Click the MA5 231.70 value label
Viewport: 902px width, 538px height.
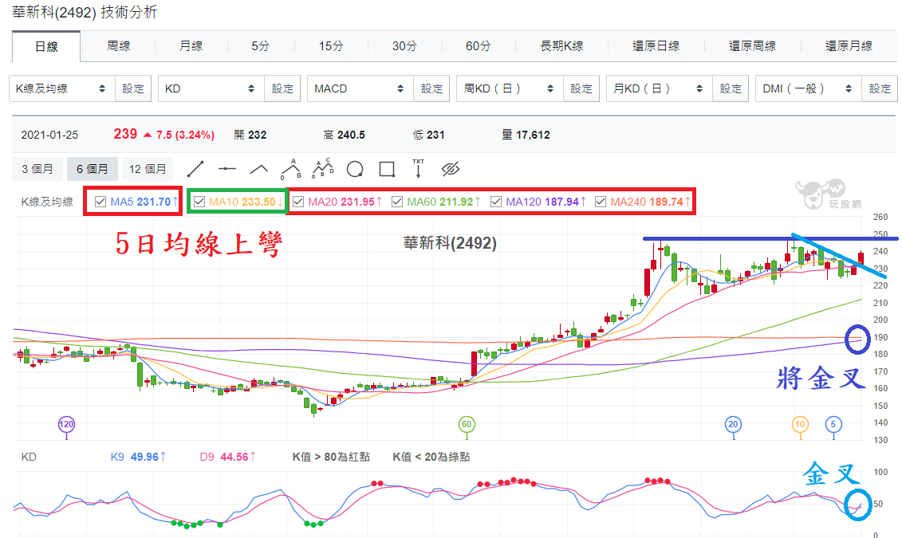point(144,202)
